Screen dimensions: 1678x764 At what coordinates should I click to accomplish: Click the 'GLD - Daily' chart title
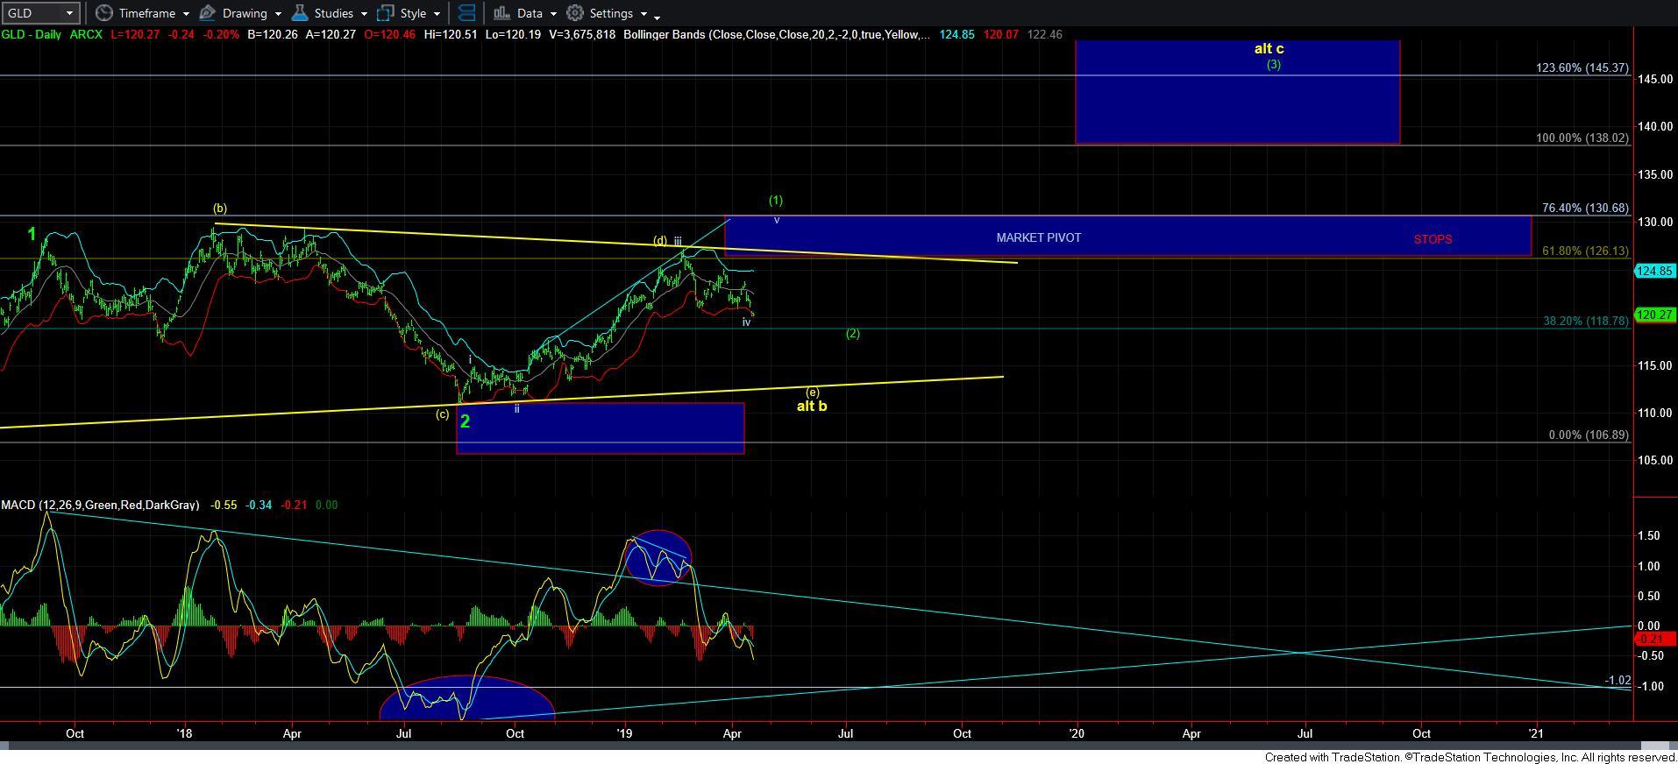31,34
